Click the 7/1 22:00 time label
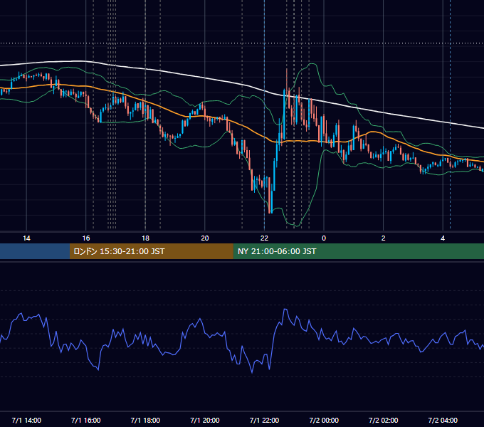The height and width of the screenshot is (427, 484). click(264, 420)
